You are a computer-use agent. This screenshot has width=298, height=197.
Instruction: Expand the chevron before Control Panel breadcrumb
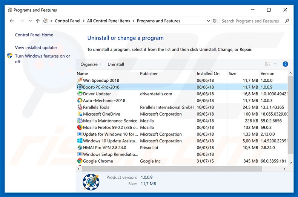tap(51, 21)
